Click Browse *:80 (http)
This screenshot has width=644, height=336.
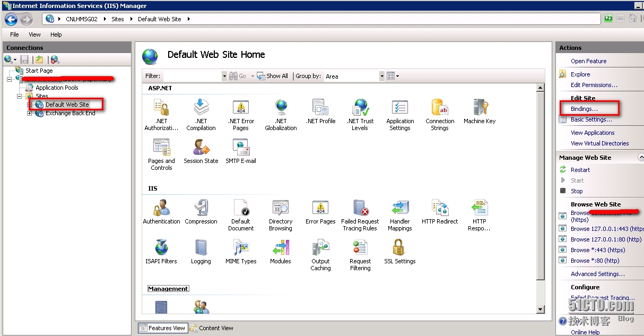click(595, 261)
